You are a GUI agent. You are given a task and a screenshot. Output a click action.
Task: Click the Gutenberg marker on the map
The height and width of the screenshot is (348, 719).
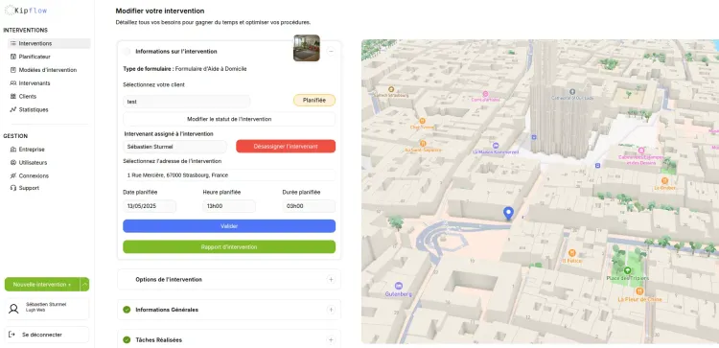(399, 286)
